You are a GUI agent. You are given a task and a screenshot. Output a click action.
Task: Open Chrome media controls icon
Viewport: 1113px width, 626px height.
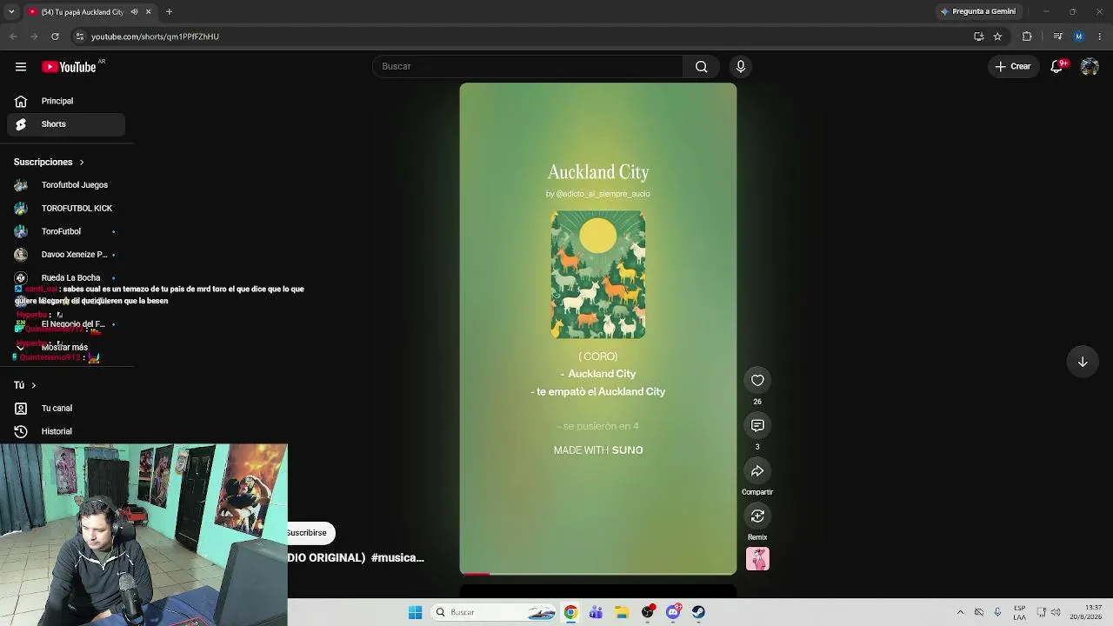click(x=1057, y=37)
